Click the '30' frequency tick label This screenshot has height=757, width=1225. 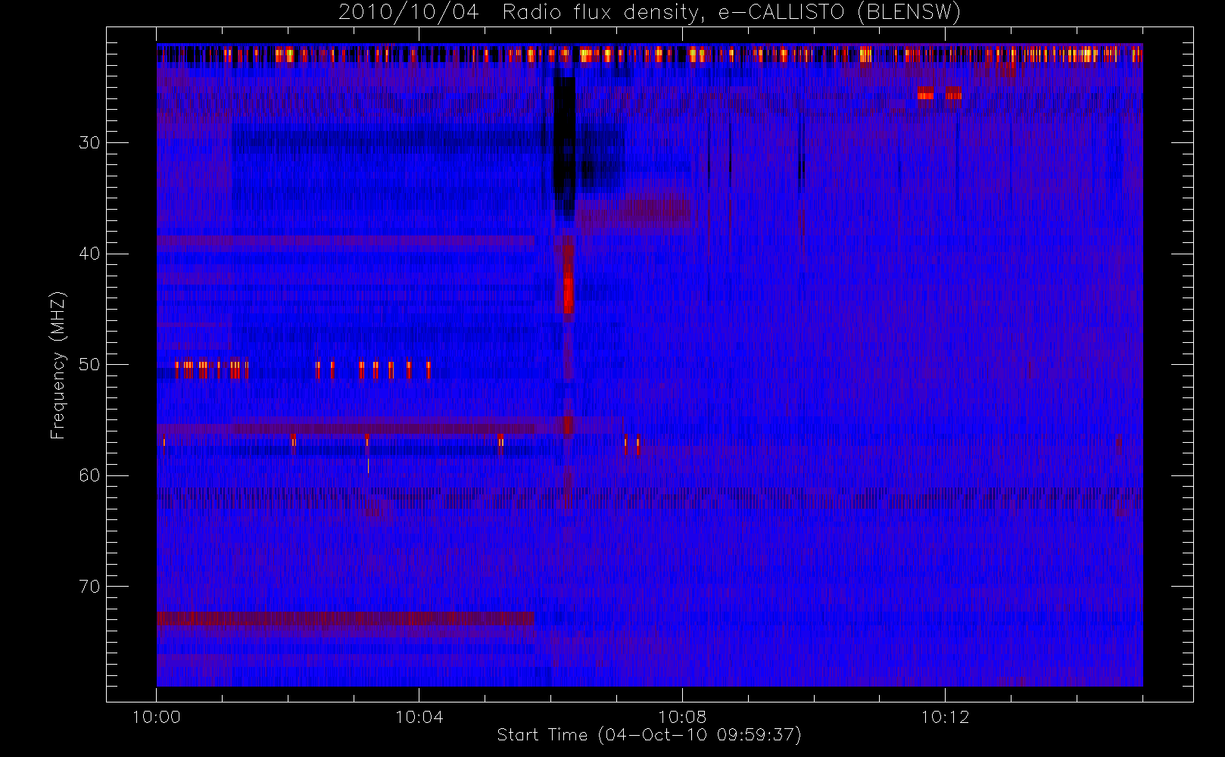(89, 142)
